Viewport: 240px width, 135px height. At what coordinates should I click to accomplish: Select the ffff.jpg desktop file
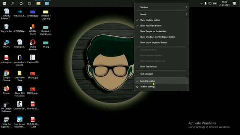pos(46,44)
